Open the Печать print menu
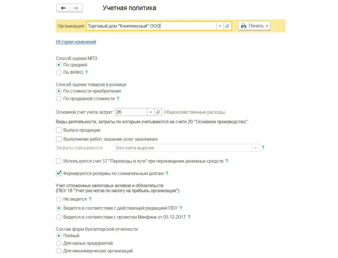Screen dimensions: 338x258 (x=254, y=26)
